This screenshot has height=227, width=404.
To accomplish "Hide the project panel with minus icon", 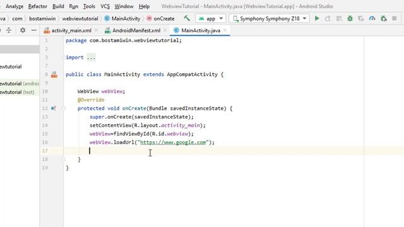I will coord(33,30).
